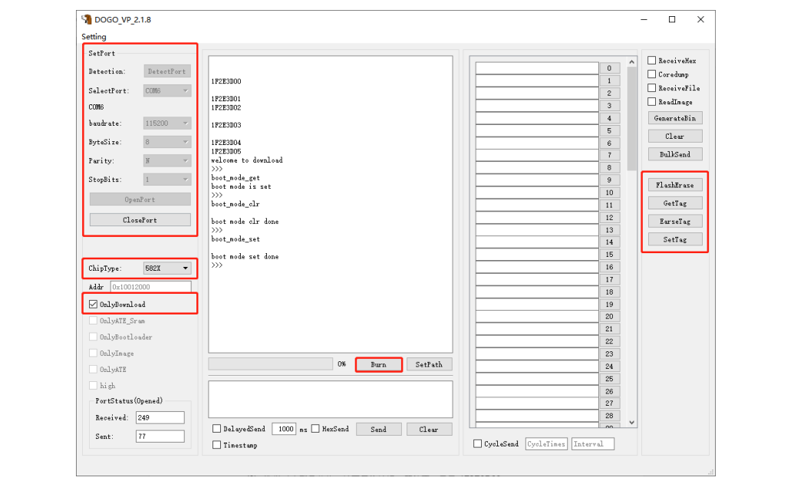Click the row 12 send button
The width and height of the screenshot is (794, 484).
[x=610, y=218]
